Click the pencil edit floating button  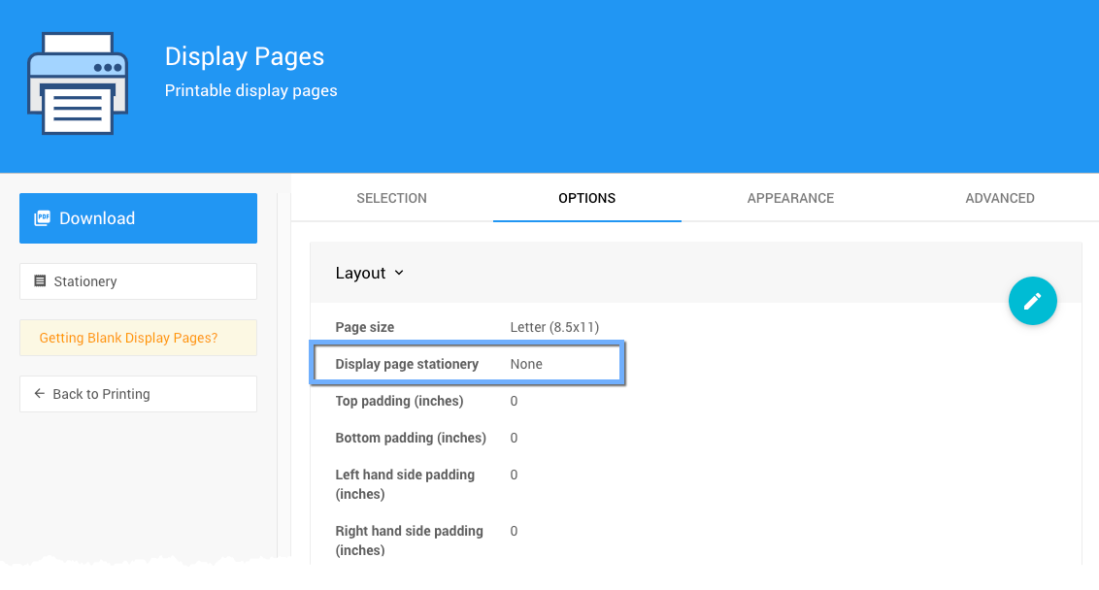(x=1032, y=301)
